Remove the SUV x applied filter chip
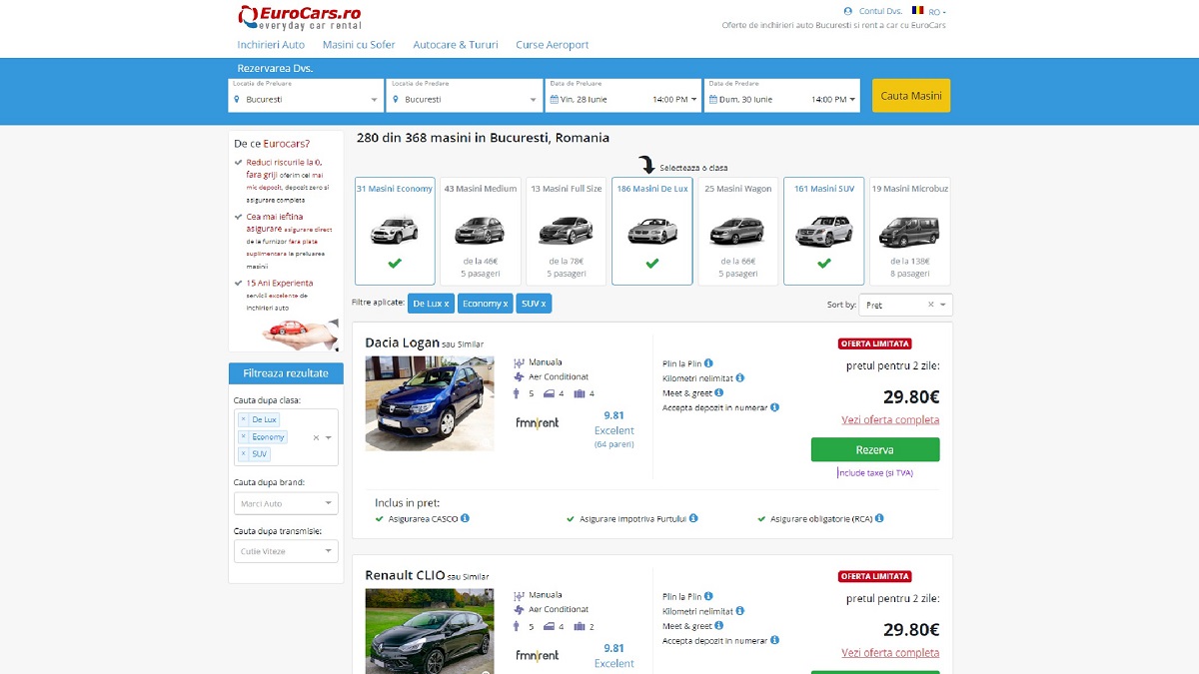Image resolution: width=1199 pixels, height=674 pixels. click(x=534, y=304)
